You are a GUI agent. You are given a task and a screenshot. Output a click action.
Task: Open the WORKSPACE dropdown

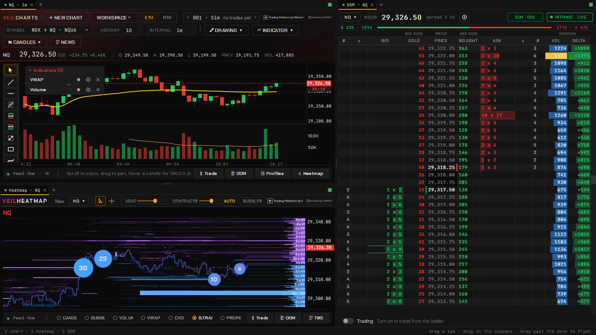[114, 17]
